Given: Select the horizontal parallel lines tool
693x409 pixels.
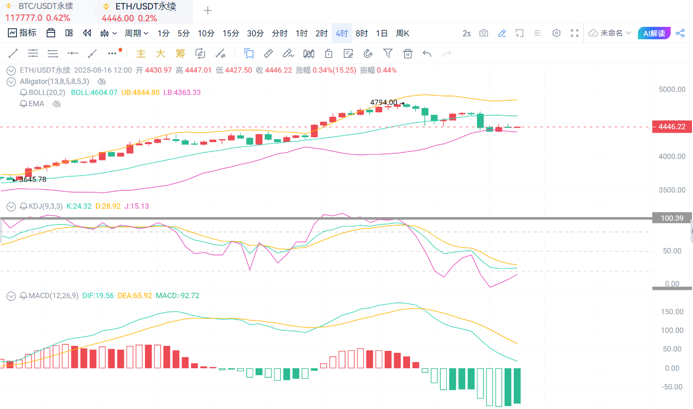Looking at the screenshot, I should coord(33,53).
